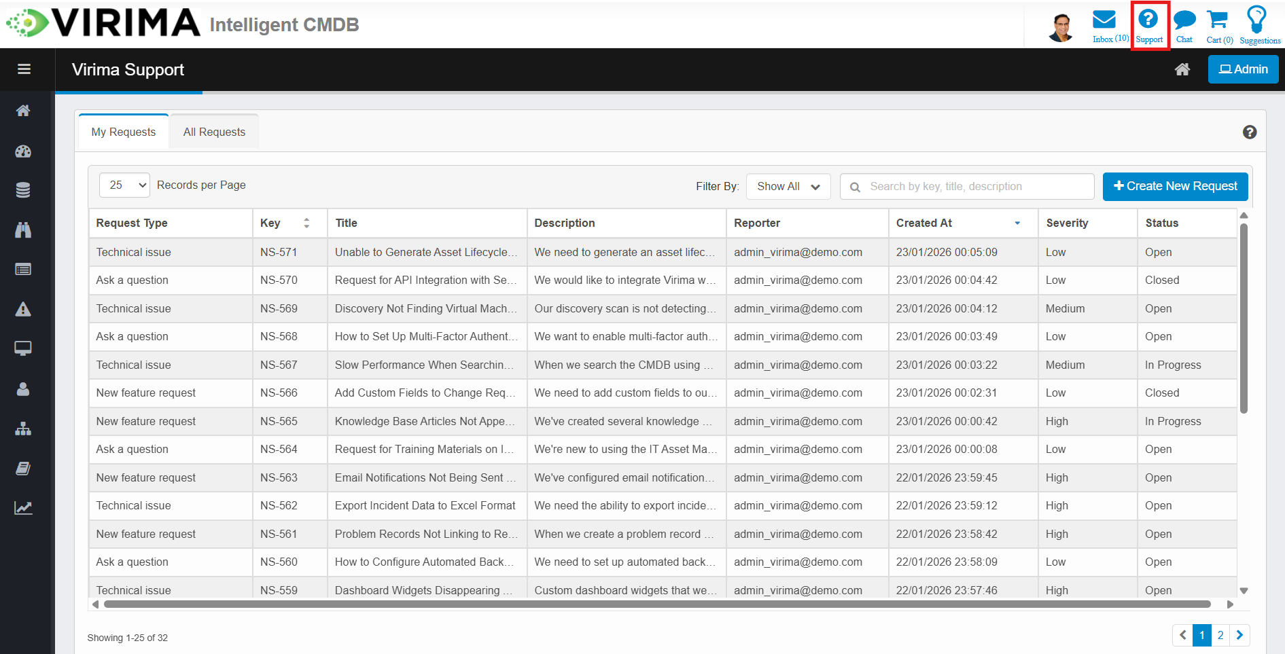1285x654 pixels.
Task: Click the Support question mark icon
Action: (1148, 20)
